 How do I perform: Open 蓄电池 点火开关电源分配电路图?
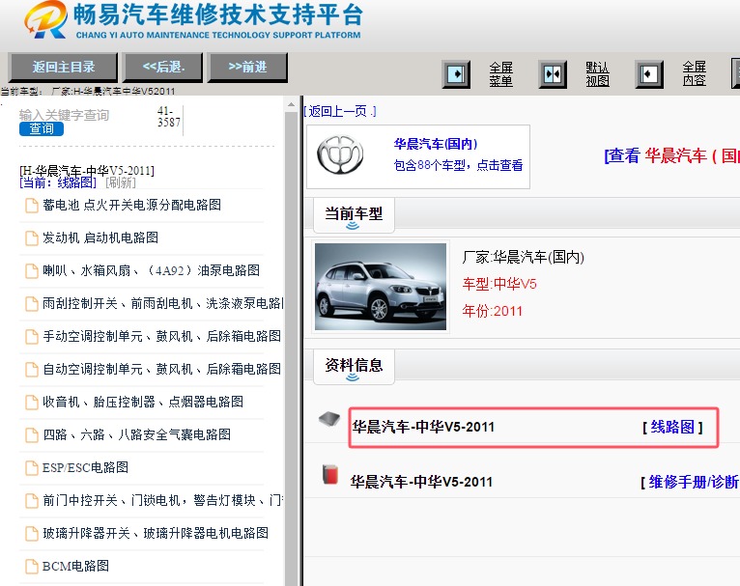tap(131, 205)
